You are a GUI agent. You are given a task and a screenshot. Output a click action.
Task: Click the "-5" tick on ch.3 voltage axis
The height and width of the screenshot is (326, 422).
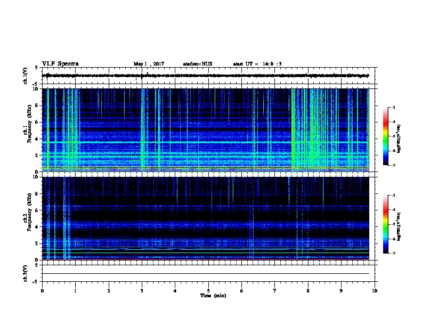click(36, 282)
